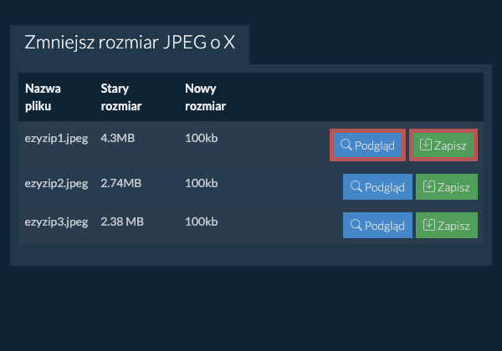Click download icon in ezyzip2.jpeg Zapisz button

[429, 187]
